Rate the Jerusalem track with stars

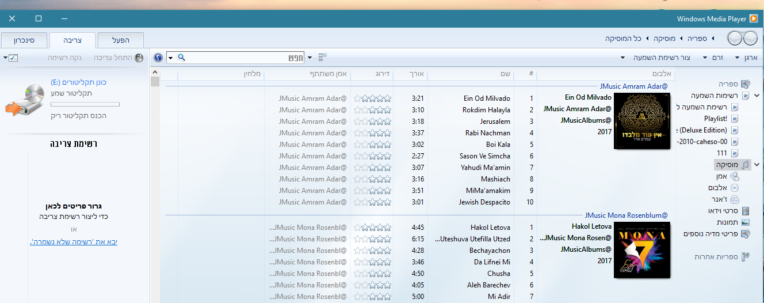coord(372,122)
